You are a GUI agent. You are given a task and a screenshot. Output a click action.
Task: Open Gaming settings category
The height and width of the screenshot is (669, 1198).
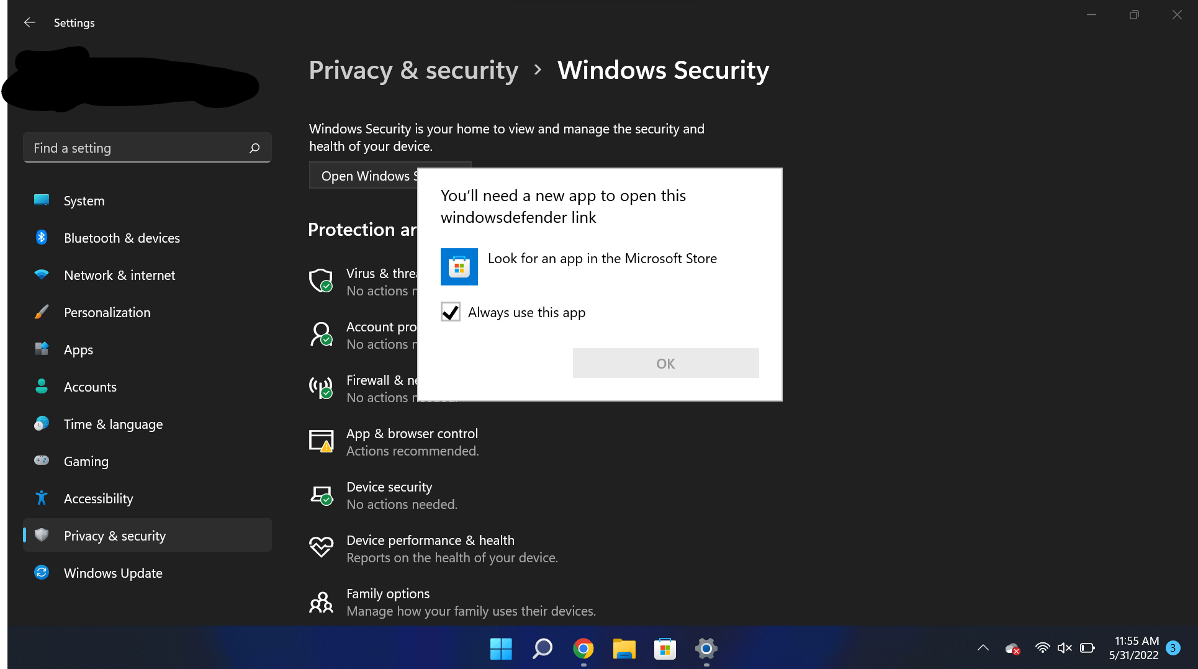(147, 461)
